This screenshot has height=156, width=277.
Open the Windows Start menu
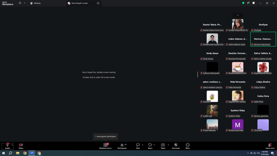(3, 153)
